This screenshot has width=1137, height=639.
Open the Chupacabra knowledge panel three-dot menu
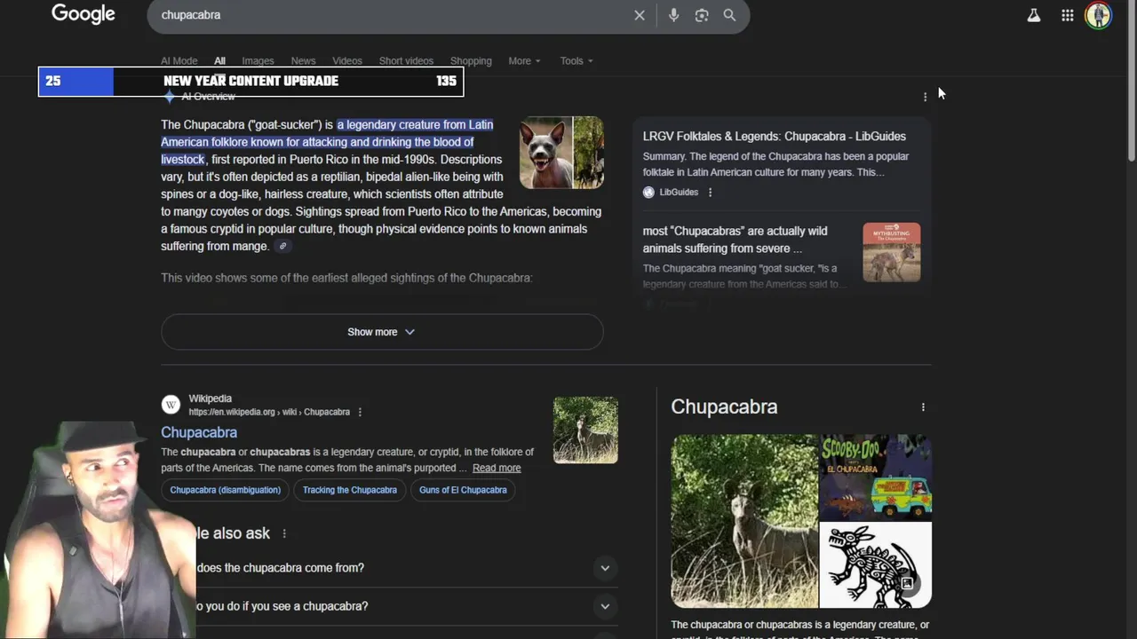click(x=923, y=407)
